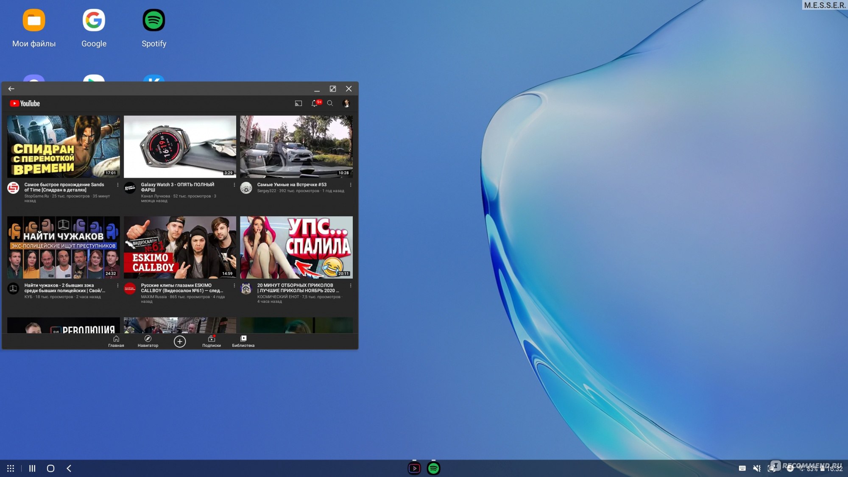Open the Мои файлы desktop app
The width and height of the screenshot is (848, 477).
pyautogui.click(x=34, y=28)
